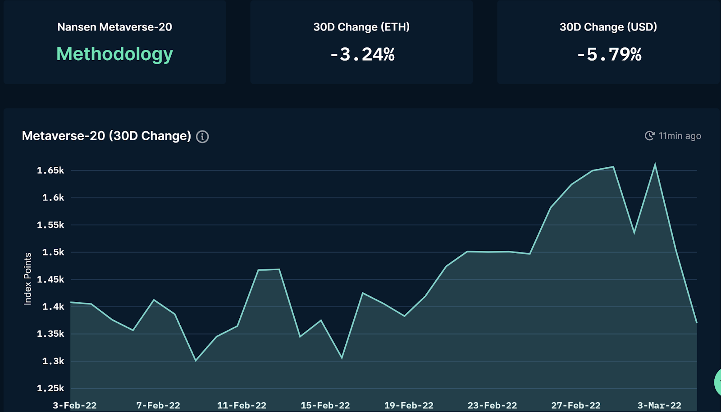Click the info icon beside Metaverse-20 title

point(202,136)
